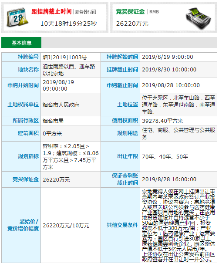
Task: Click the 距挂牌截止时间 red heading
Action: click(x=51, y=12)
